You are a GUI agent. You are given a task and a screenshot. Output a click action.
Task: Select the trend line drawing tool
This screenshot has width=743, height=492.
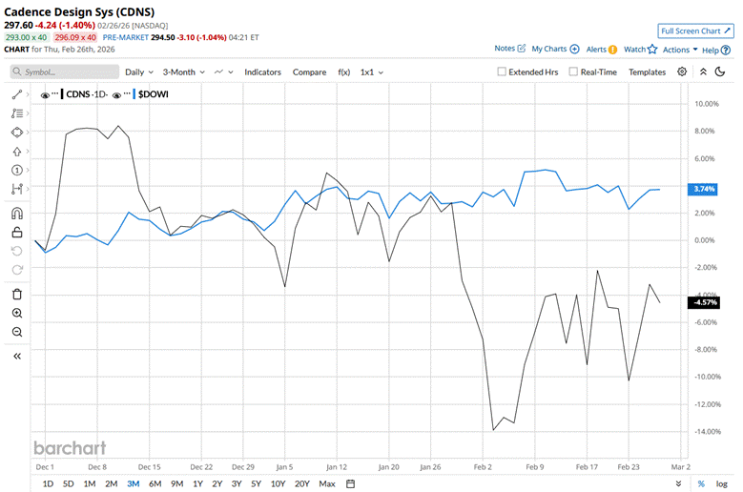(x=17, y=94)
